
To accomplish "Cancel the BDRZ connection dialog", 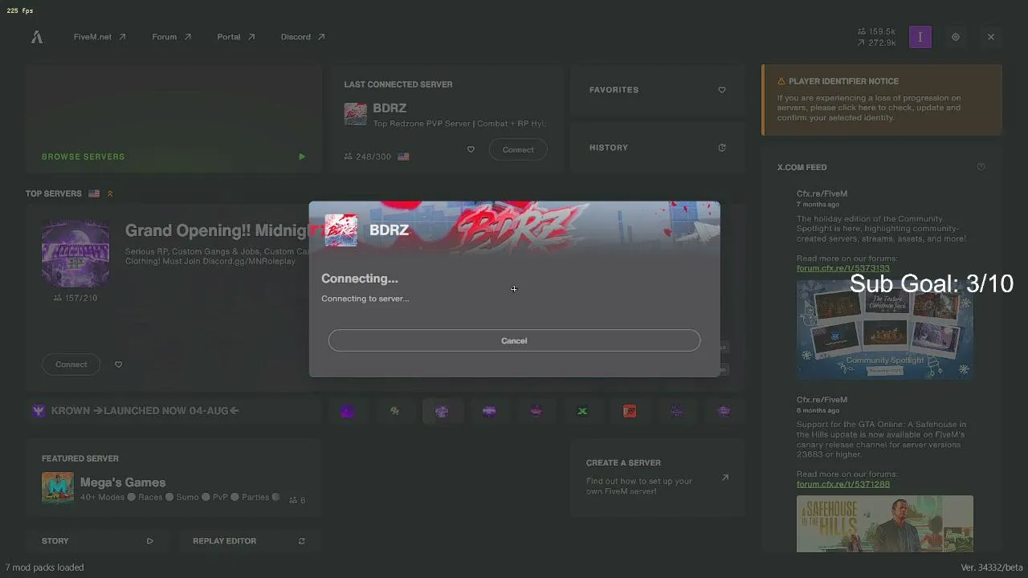I will pos(514,340).
